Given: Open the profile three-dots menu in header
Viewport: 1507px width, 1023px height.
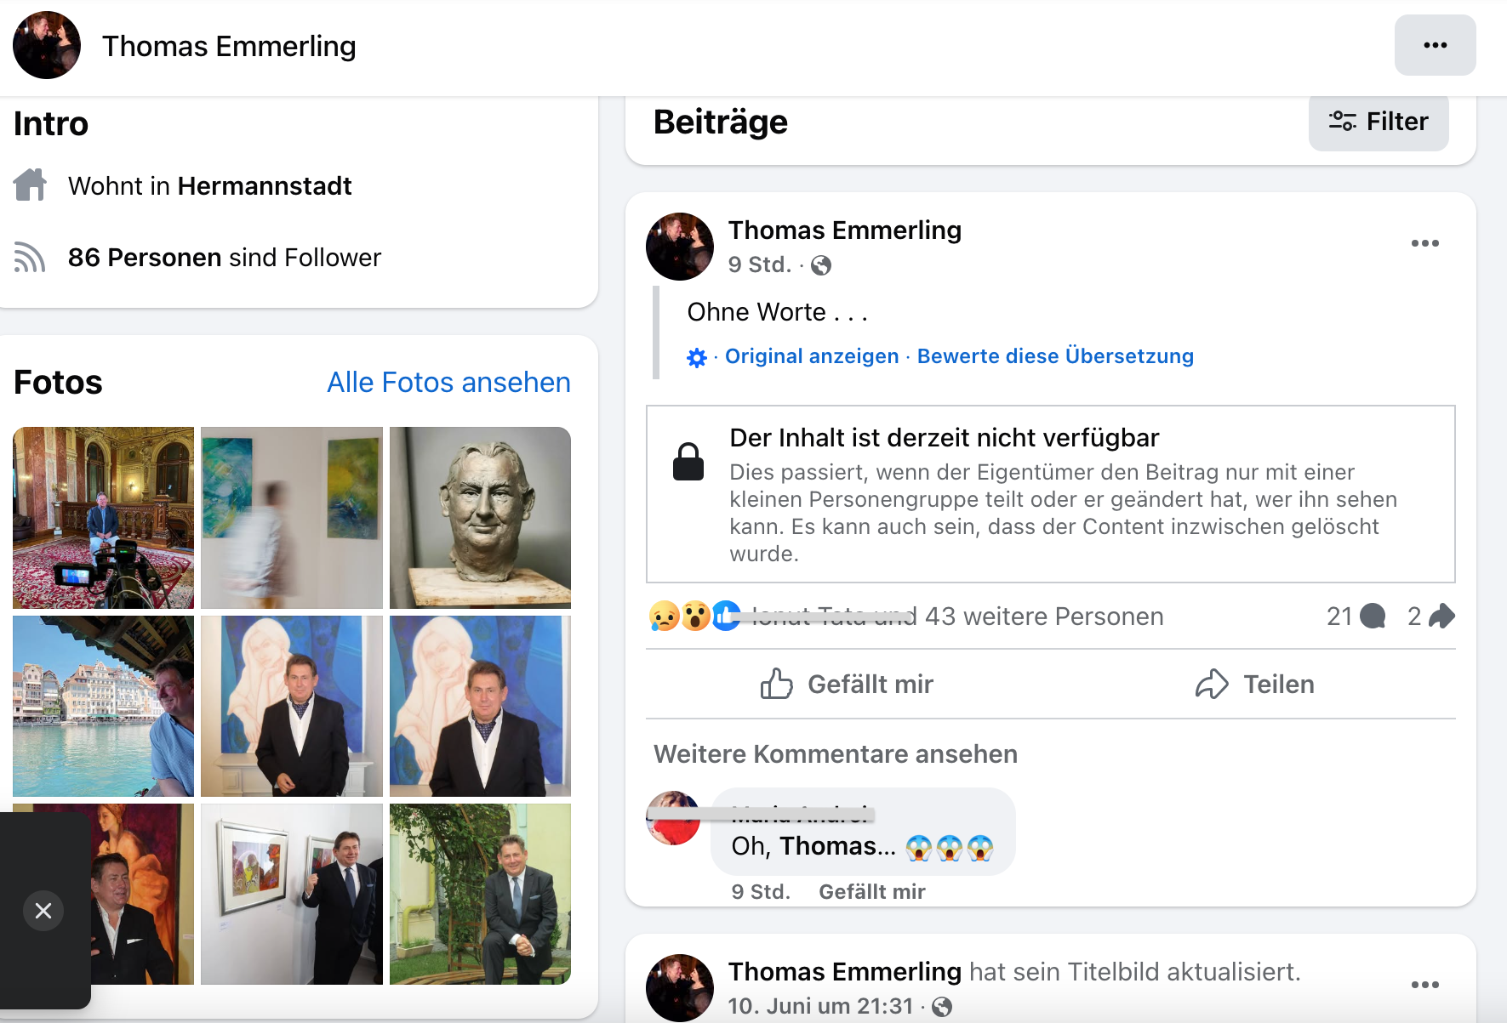Looking at the screenshot, I should coord(1435,45).
